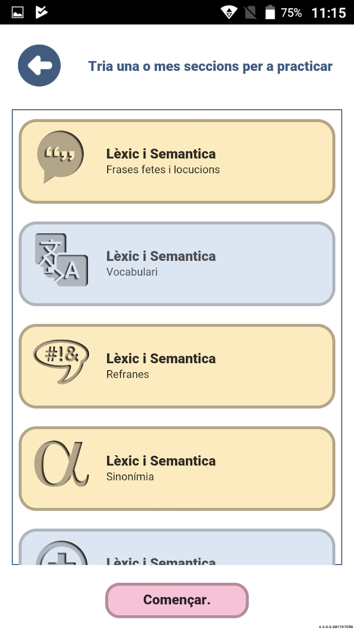The width and height of the screenshot is (354, 630).
Task: Tap the back arrow icon
Action: 39,65
